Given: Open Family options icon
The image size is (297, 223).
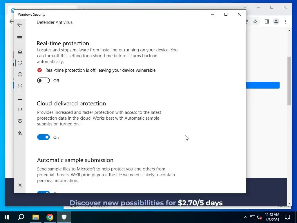Looking at the screenshot, I should pyautogui.click(x=20, y=133).
